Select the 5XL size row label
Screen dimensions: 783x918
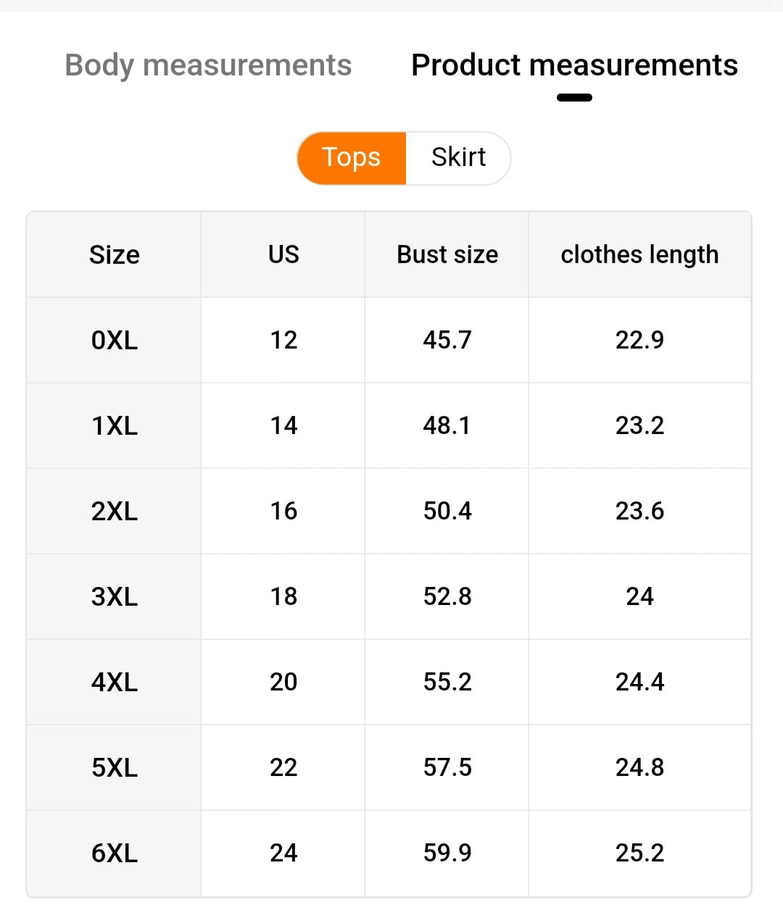click(x=115, y=767)
